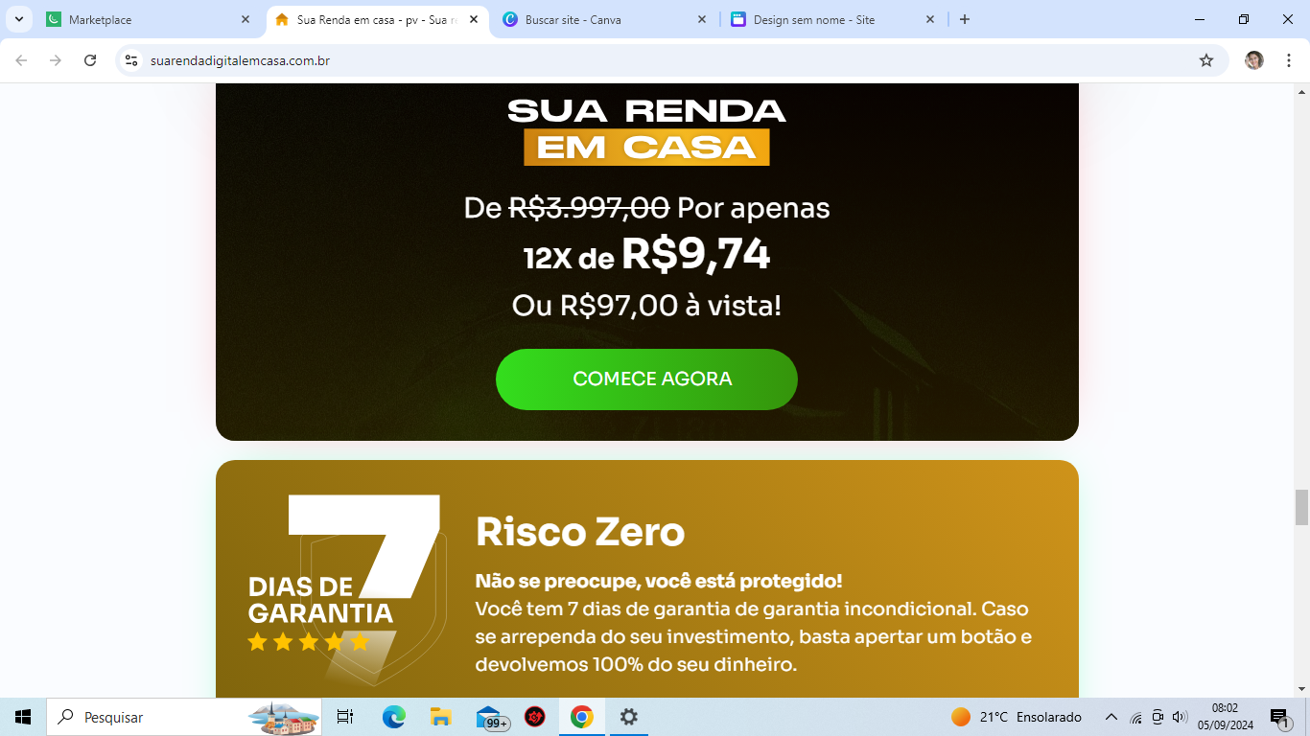Click the page vertical scrollbar thumb
The width and height of the screenshot is (1310, 736).
1301,507
